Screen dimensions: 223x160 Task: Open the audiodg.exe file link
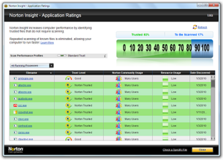pyautogui.click(x=25, y=99)
